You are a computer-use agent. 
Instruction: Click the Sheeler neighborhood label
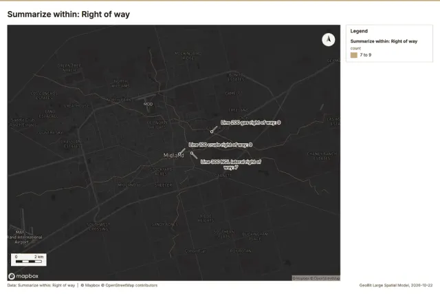tap(164, 185)
